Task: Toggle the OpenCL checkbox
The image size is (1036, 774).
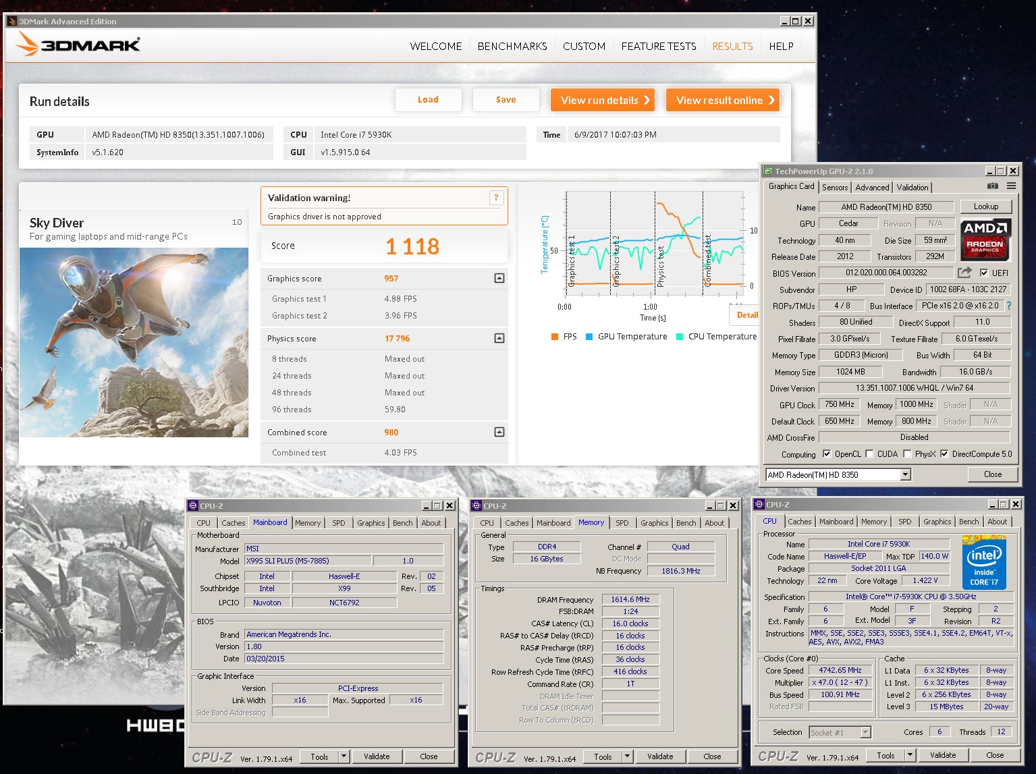Action: click(x=827, y=453)
